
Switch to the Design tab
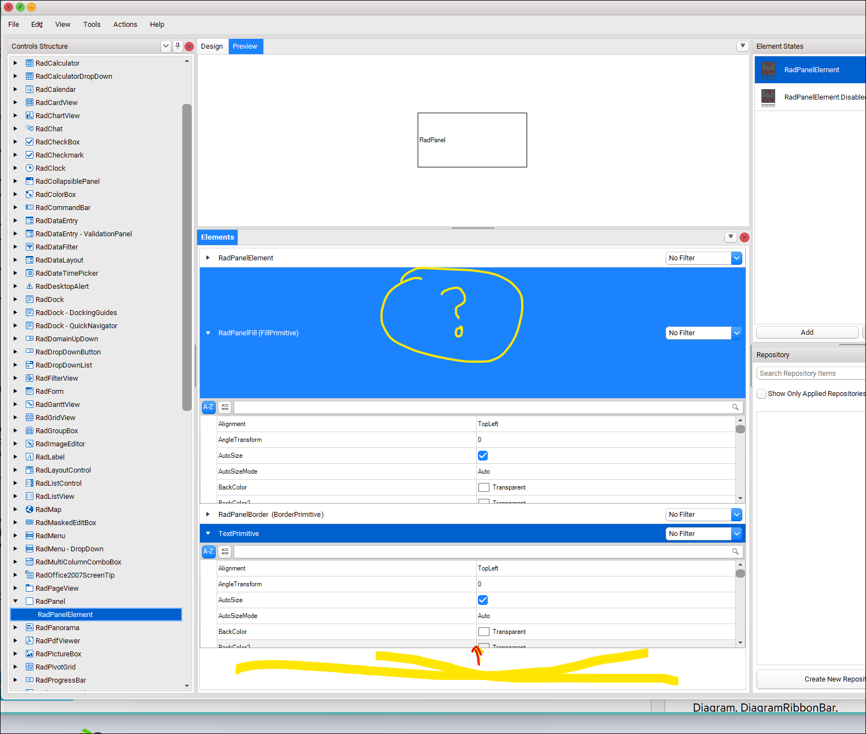click(212, 46)
